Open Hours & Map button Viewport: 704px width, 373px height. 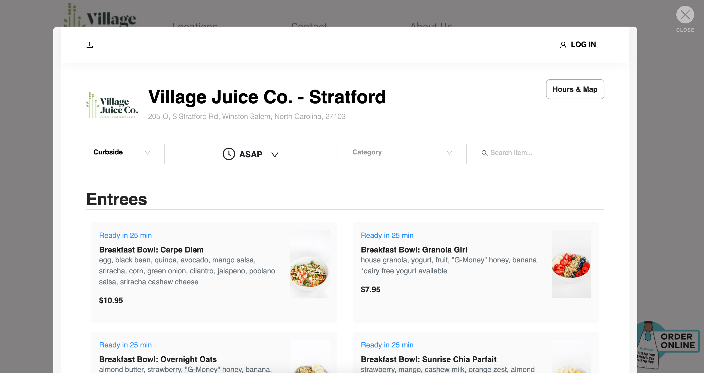(x=575, y=89)
